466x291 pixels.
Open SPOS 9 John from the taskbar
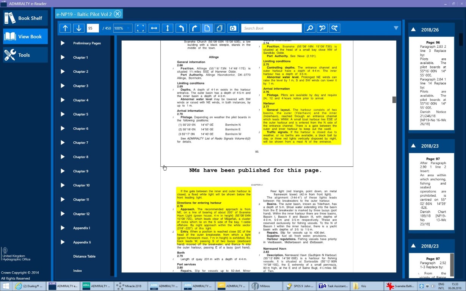(300, 286)
